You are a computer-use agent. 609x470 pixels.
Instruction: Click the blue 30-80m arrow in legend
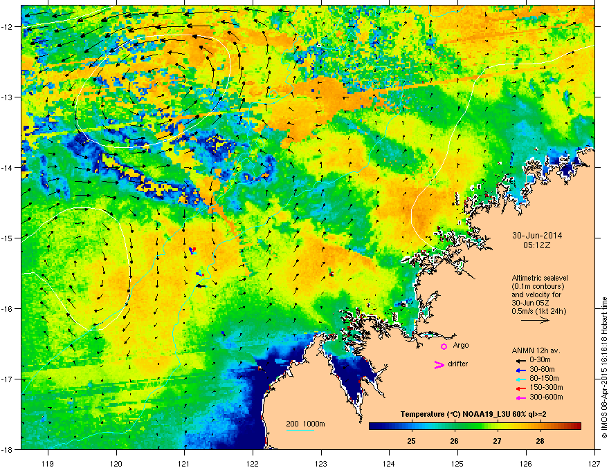pyautogui.click(x=521, y=370)
